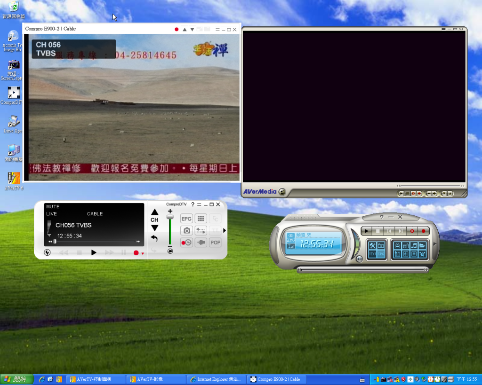Viewport: 482px width, 385px height.
Task: Click play button in AVerMedia video window bar
Action: [x=401, y=193]
